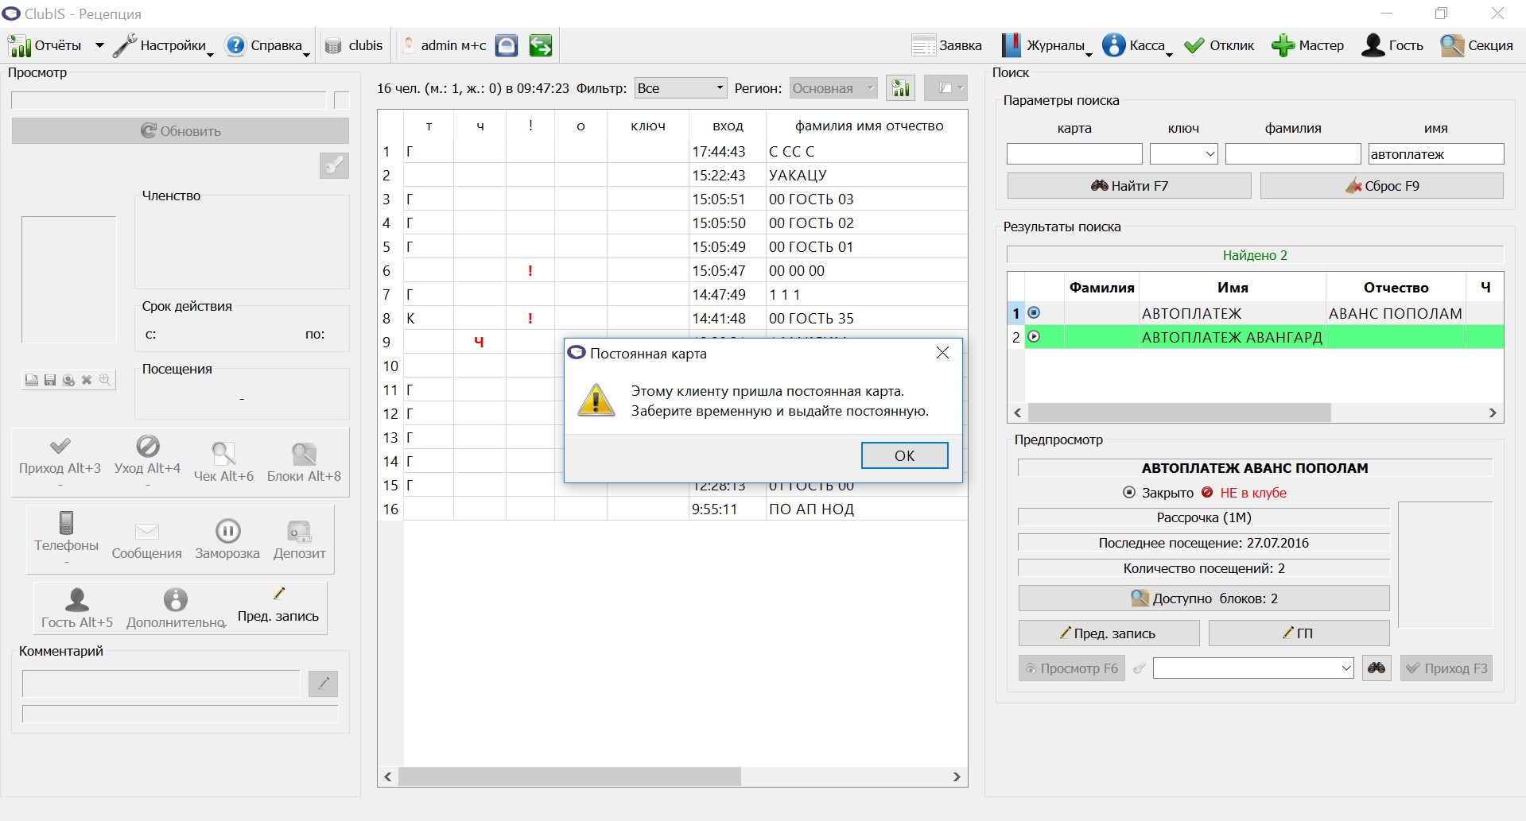Click the Обновить refresh button
The image size is (1526, 821).
tap(181, 131)
